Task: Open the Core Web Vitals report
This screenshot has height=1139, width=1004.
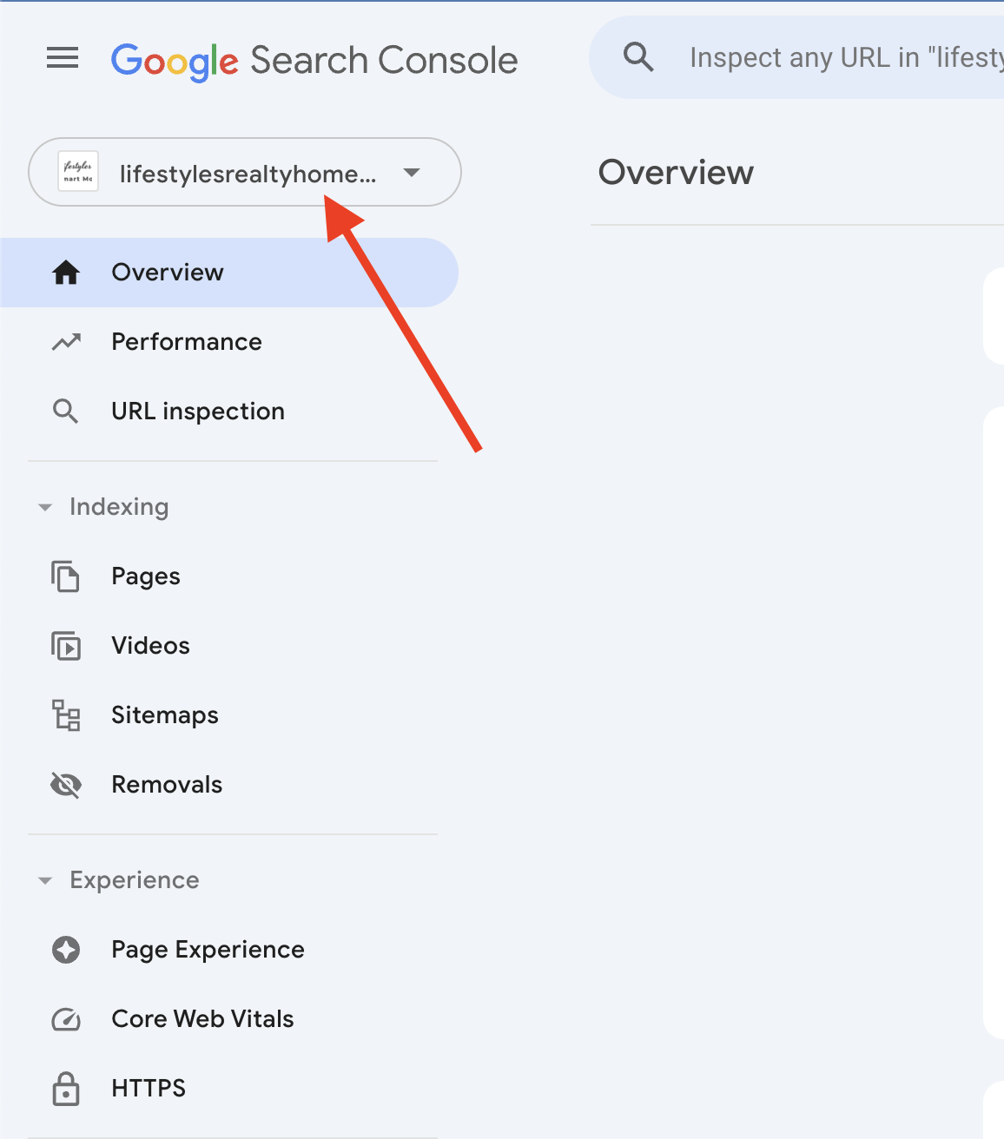Action: coord(229,1019)
